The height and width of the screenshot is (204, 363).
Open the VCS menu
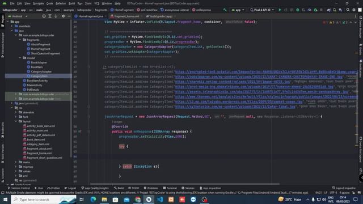[x=97, y=3]
